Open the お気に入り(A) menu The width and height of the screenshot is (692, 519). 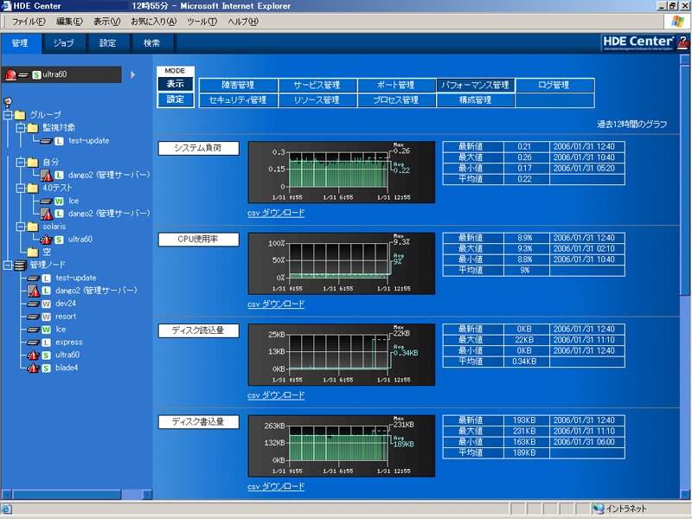click(x=154, y=21)
